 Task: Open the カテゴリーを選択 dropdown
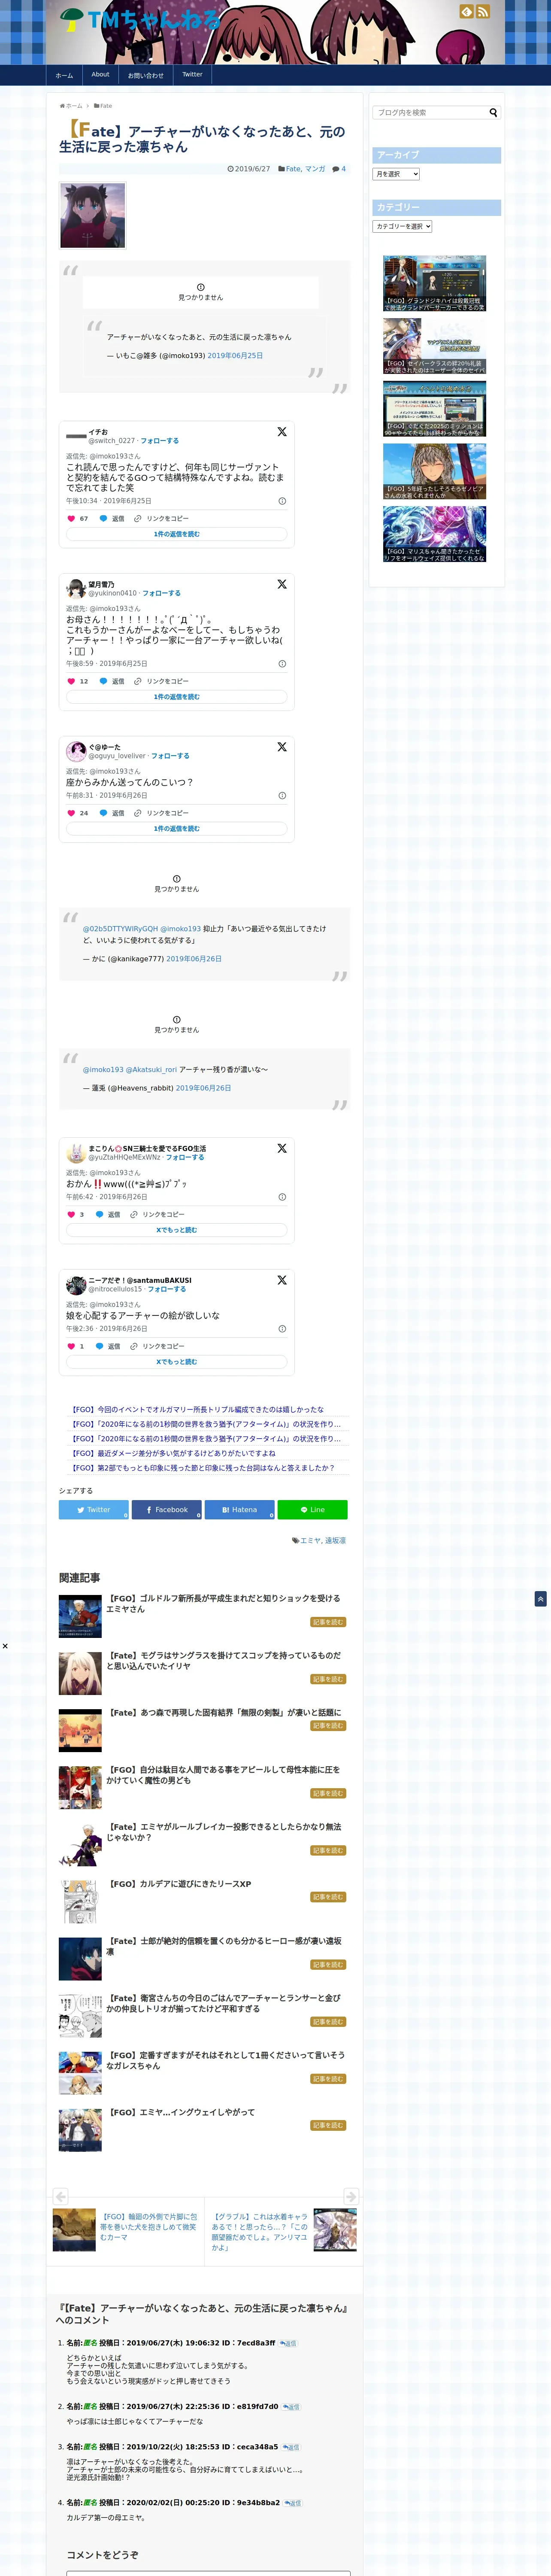click(402, 227)
